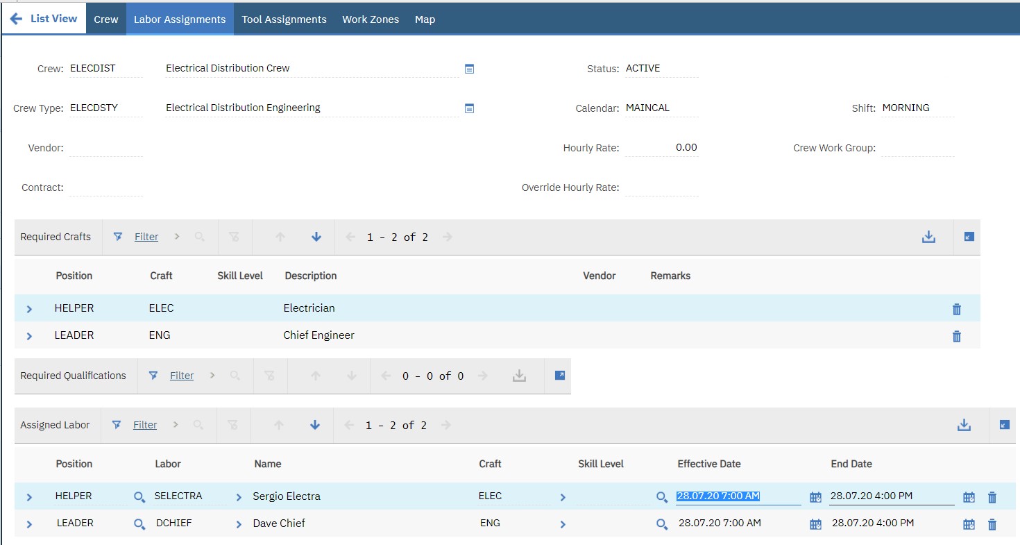1020x545 pixels.
Task: Return to List View
Action: pyautogui.click(x=44, y=19)
